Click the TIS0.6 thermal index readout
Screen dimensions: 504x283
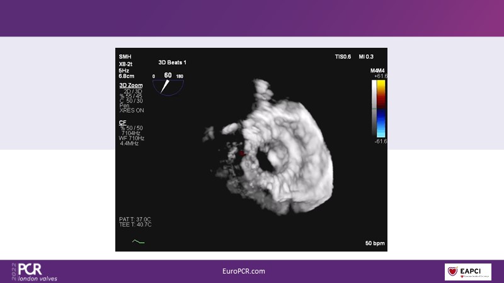pyautogui.click(x=343, y=57)
